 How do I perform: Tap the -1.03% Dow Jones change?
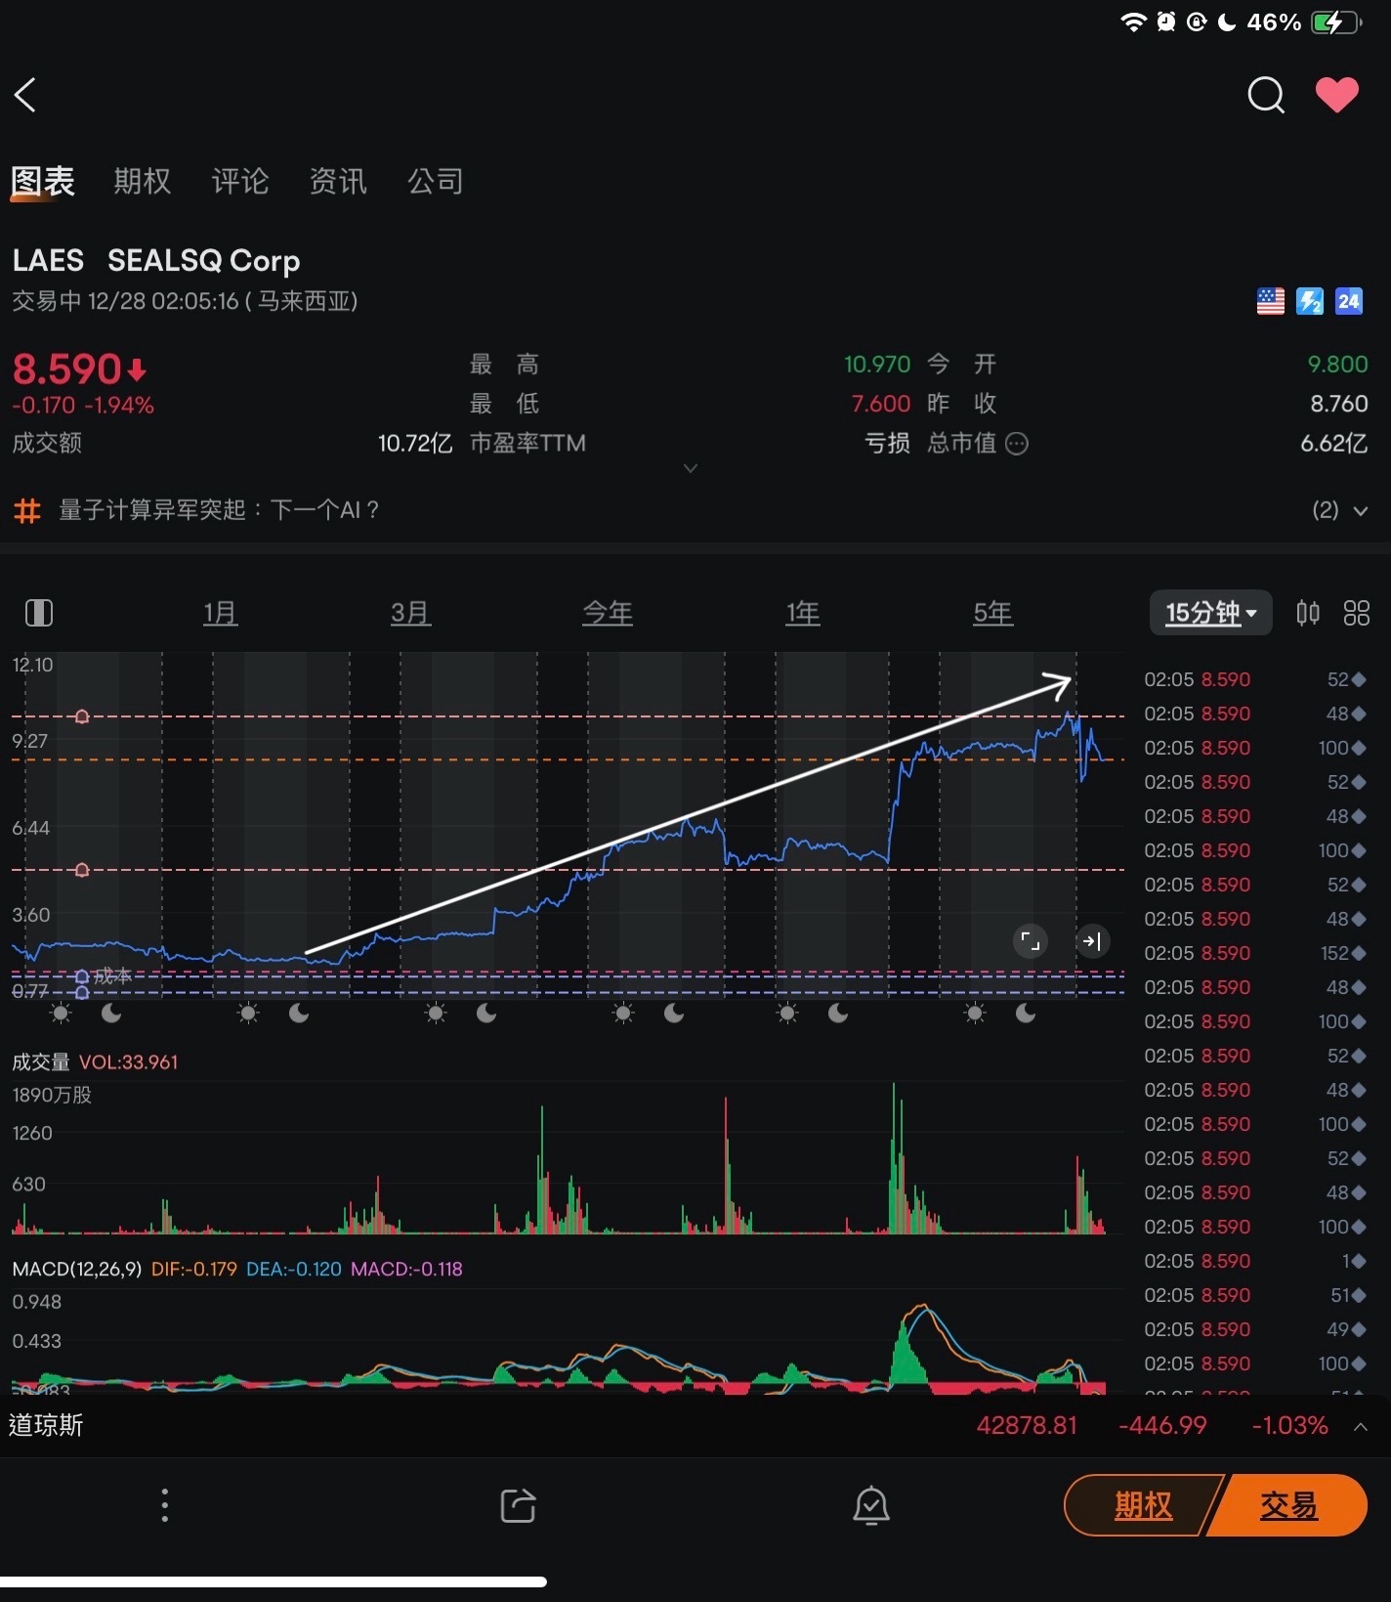(1289, 1425)
